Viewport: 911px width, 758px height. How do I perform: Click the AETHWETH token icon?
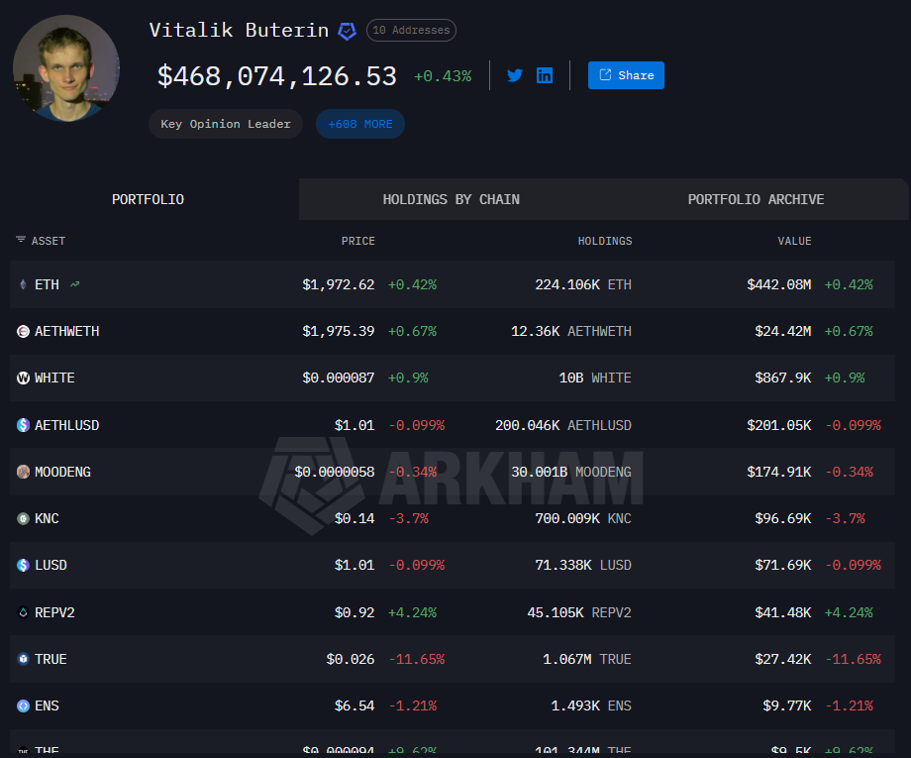23,331
